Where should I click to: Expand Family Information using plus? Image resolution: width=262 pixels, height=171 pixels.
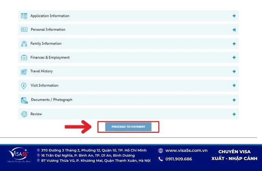pyautogui.click(x=234, y=44)
